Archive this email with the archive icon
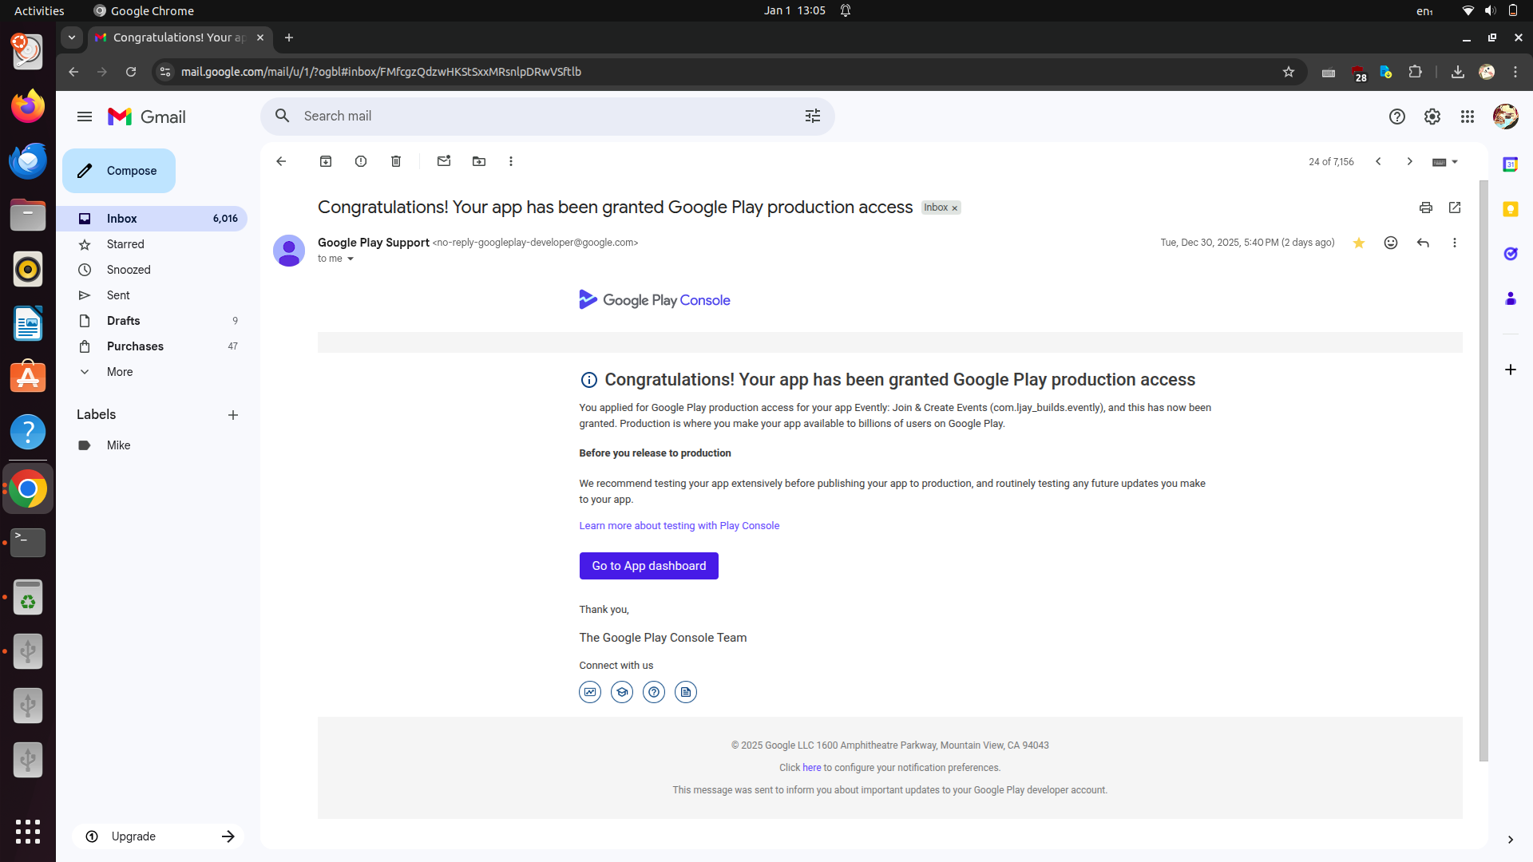This screenshot has width=1533, height=862. [x=326, y=161]
